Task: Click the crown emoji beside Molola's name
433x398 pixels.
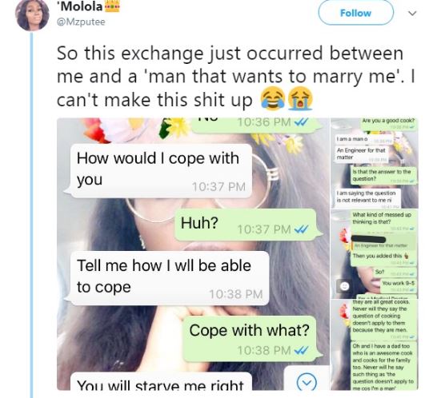Action: (112, 6)
